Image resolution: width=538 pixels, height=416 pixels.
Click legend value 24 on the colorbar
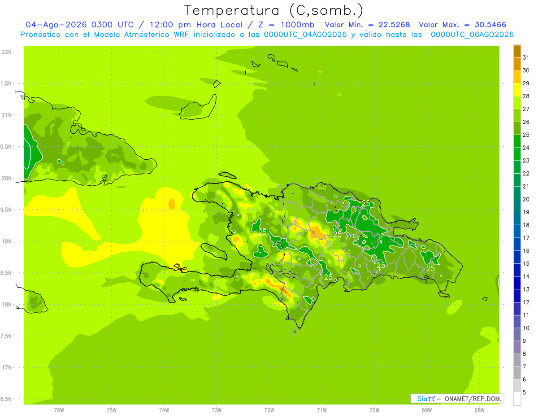[x=526, y=148]
